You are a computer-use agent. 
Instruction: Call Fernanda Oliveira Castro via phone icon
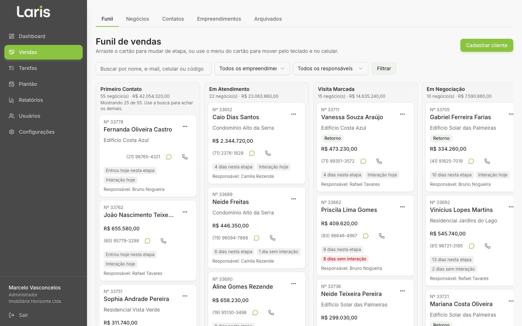coord(185,157)
